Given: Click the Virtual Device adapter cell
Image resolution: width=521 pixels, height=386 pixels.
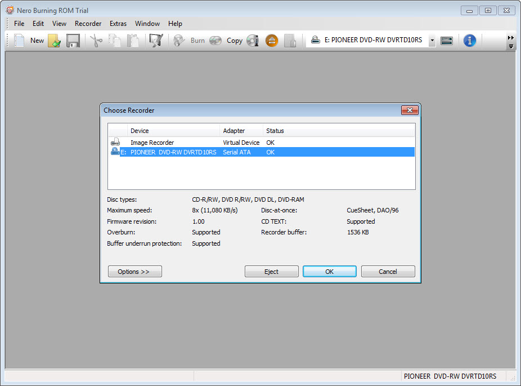Looking at the screenshot, I should (241, 143).
